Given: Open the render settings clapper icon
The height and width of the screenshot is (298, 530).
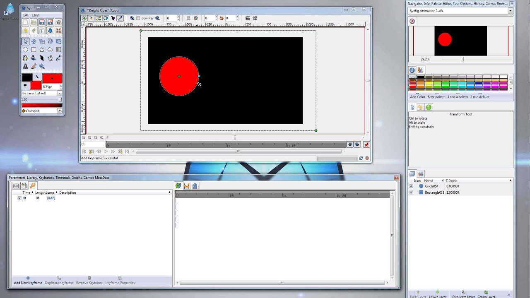Looking at the screenshot, I should (248, 18).
